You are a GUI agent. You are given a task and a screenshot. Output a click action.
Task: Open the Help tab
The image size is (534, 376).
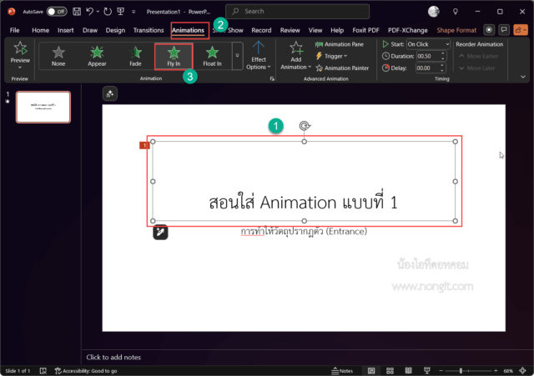(x=337, y=30)
